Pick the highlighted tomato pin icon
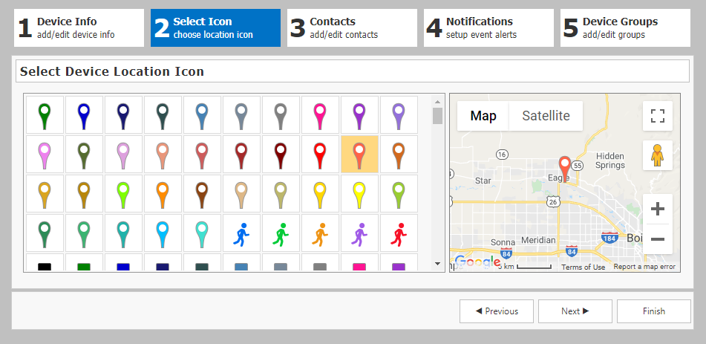 [x=359, y=155]
